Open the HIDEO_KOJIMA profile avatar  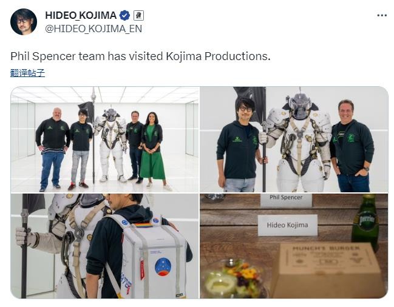24,22
